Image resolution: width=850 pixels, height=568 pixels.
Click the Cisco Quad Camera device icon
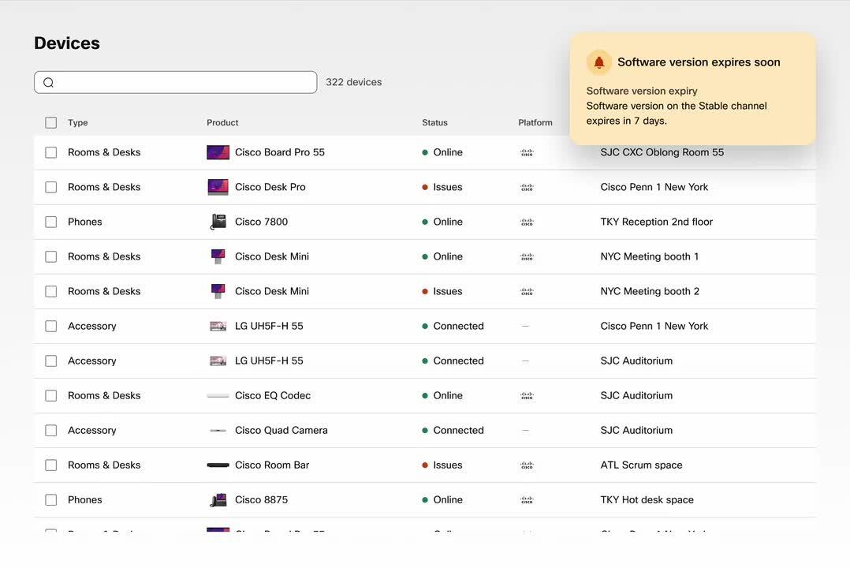point(218,430)
